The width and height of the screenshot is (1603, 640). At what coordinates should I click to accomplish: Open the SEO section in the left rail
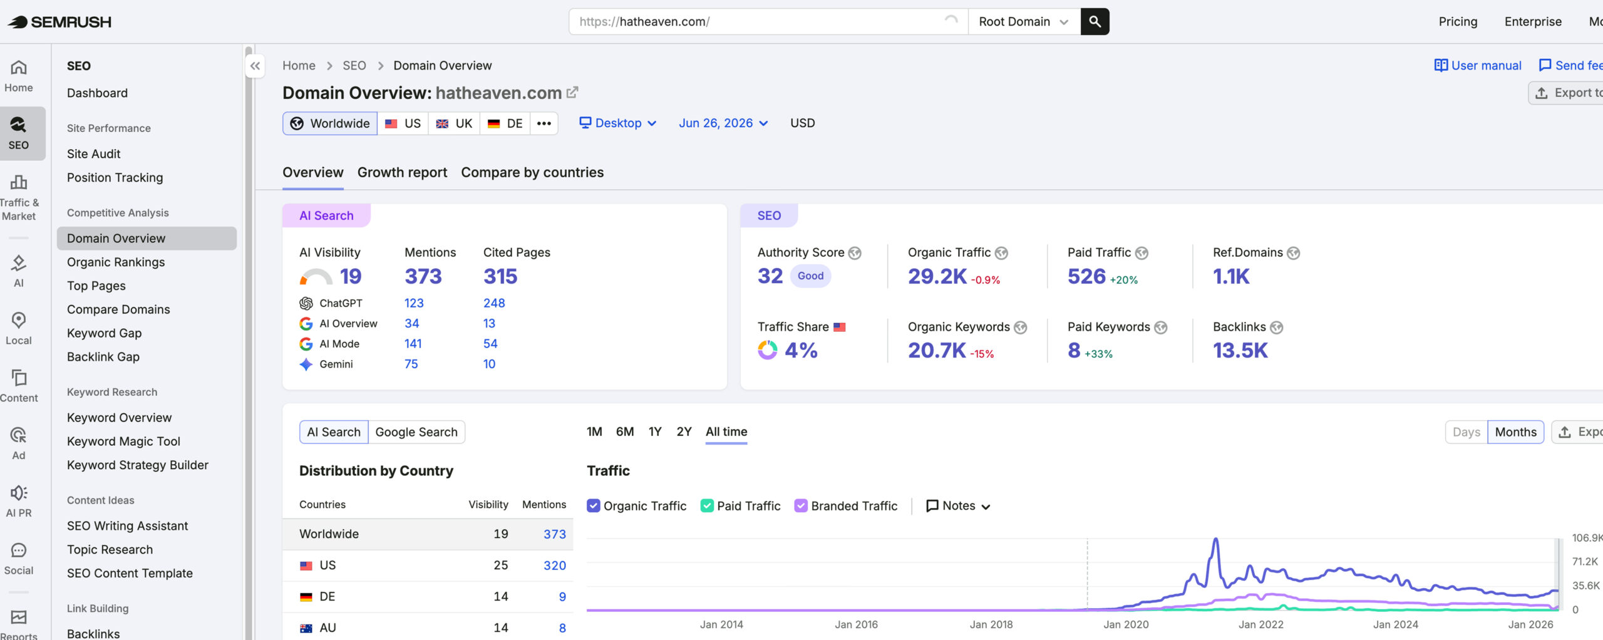click(x=19, y=133)
